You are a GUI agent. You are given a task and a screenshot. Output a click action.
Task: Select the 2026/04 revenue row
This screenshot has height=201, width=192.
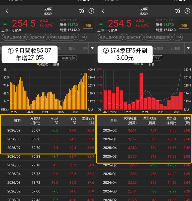pyautogui.click(x=48, y=174)
